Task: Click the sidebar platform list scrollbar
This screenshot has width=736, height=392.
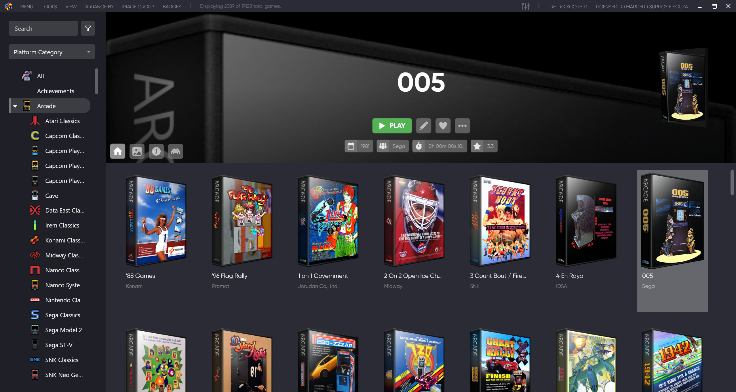Action: (x=97, y=81)
